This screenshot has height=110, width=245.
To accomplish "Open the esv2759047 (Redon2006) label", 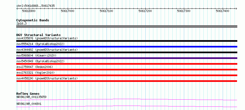I will click(x=35, y=67).
